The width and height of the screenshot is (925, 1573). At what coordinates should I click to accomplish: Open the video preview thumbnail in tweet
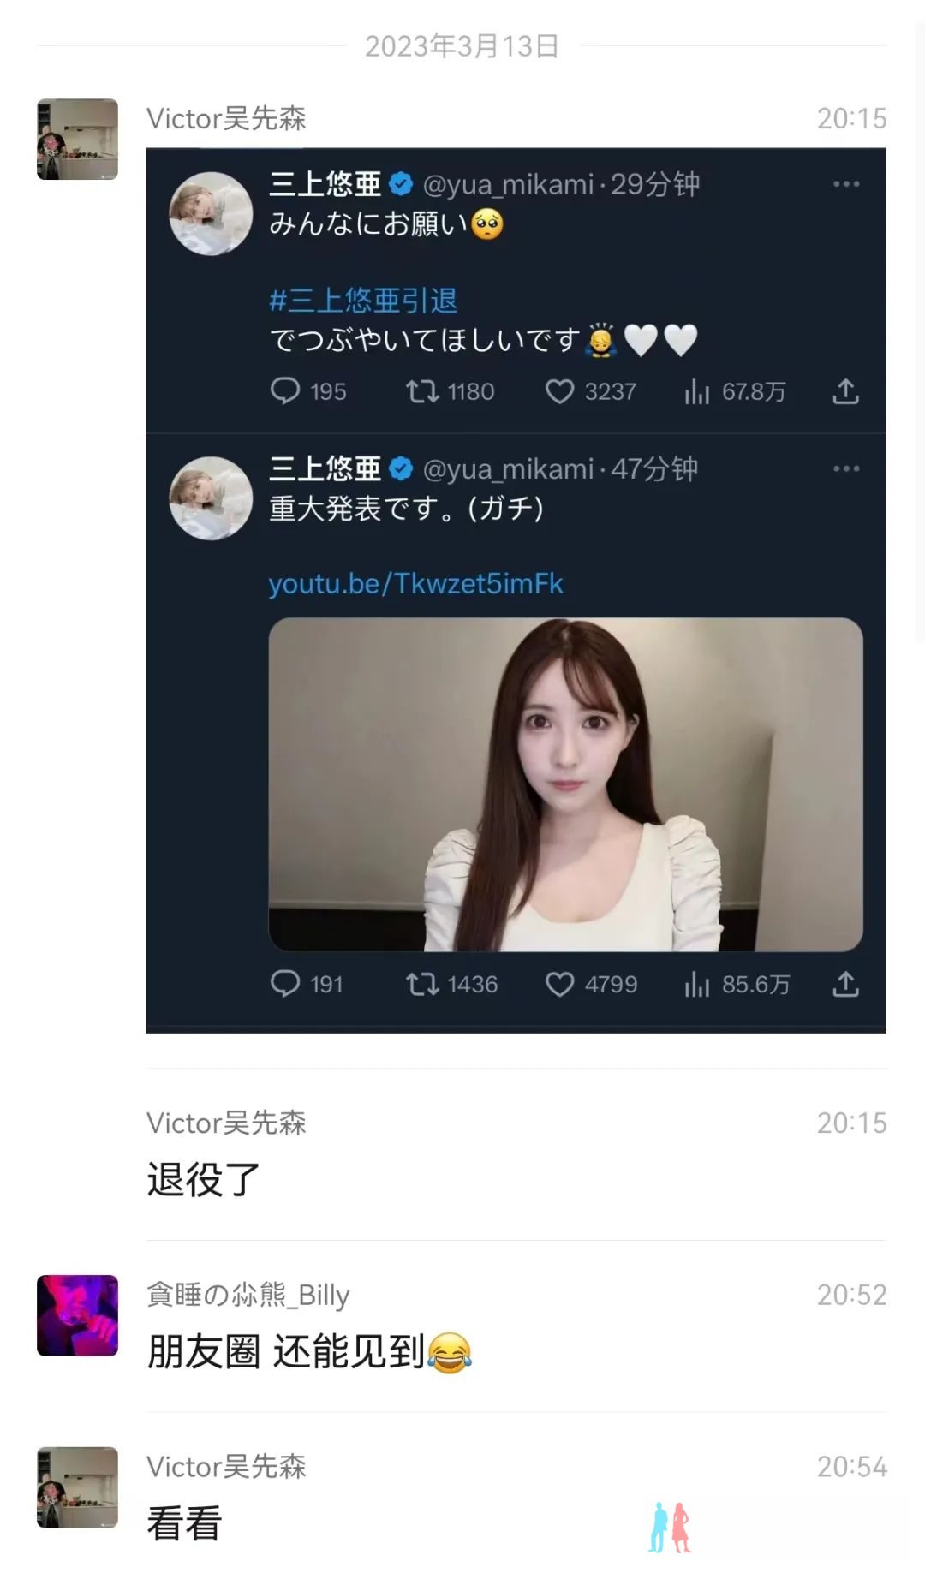click(565, 784)
